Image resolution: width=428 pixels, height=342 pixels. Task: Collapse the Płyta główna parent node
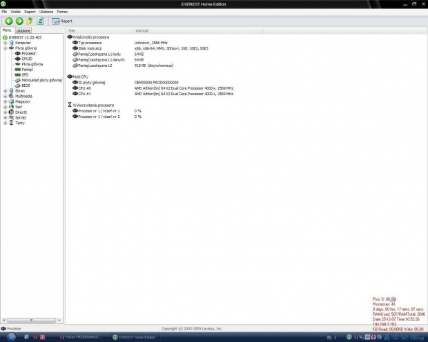[5, 48]
